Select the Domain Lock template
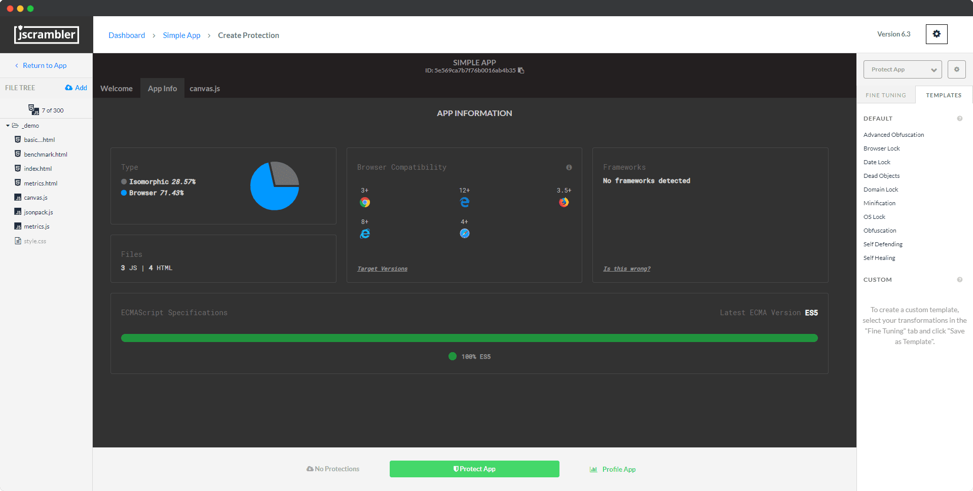This screenshot has height=491, width=973. [881, 190]
